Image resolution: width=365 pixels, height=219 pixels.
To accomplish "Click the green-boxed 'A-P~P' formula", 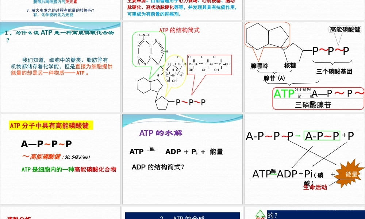I will point(322,136).
